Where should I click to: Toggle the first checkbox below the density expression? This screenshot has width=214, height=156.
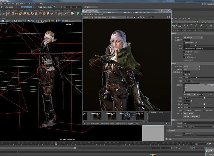point(184,52)
